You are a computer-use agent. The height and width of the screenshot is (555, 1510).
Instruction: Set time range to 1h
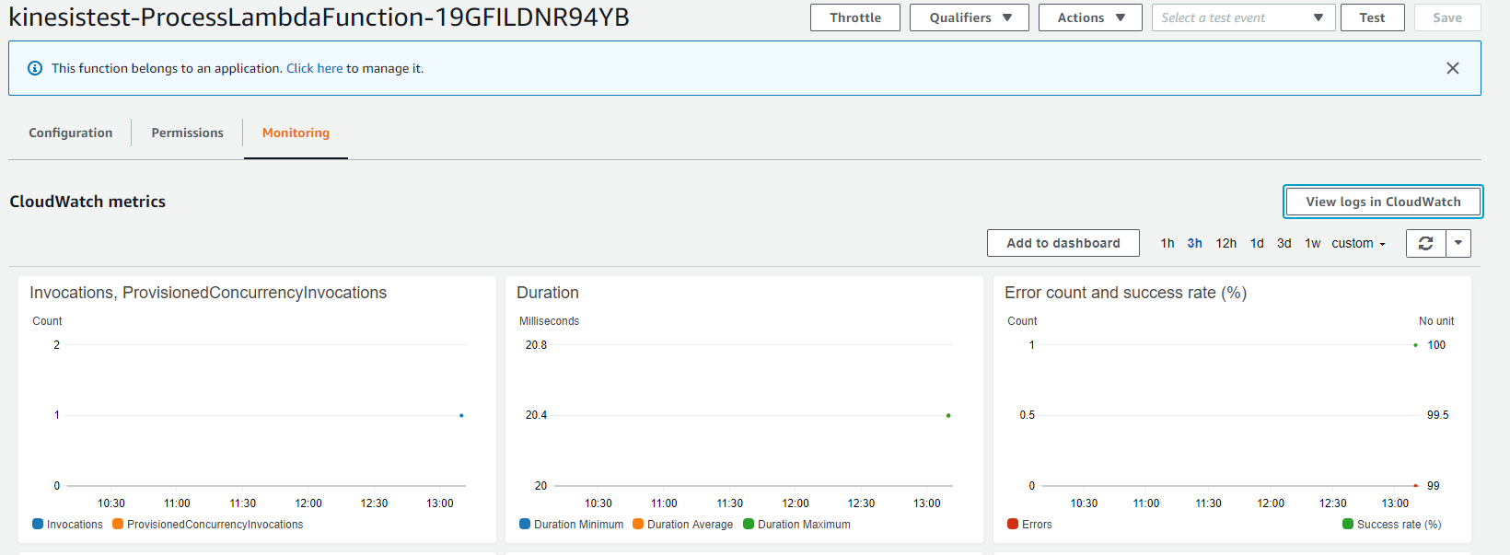(1167, 243)
